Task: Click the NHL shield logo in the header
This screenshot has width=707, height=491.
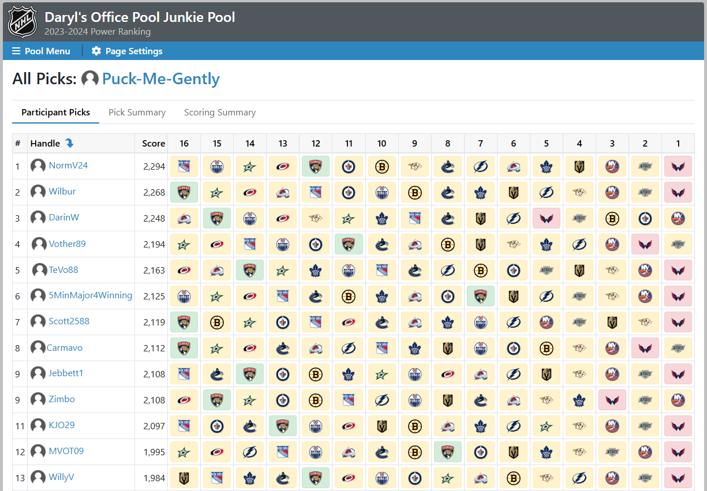Action: (23, 21)
